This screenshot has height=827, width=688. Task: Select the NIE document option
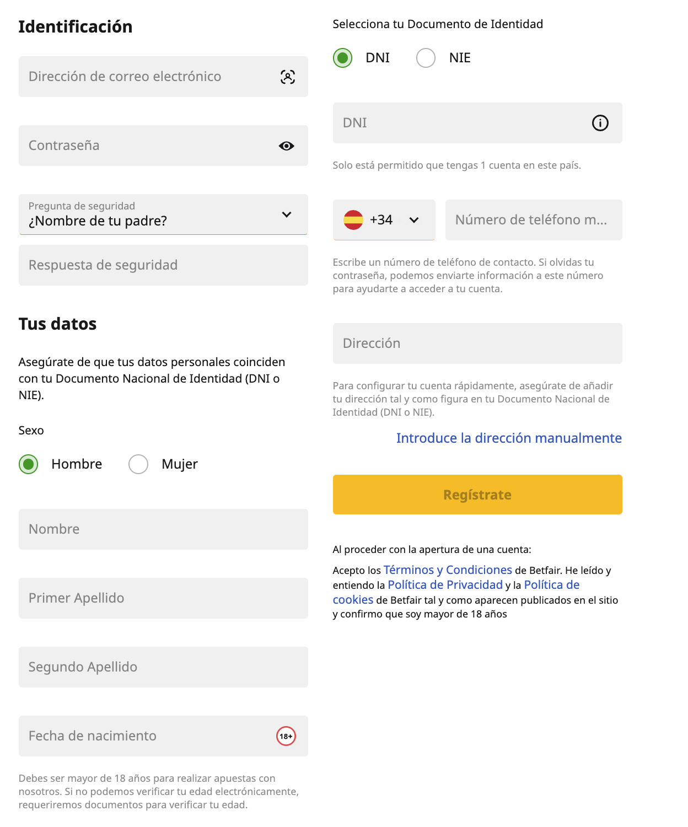[426, 58]
